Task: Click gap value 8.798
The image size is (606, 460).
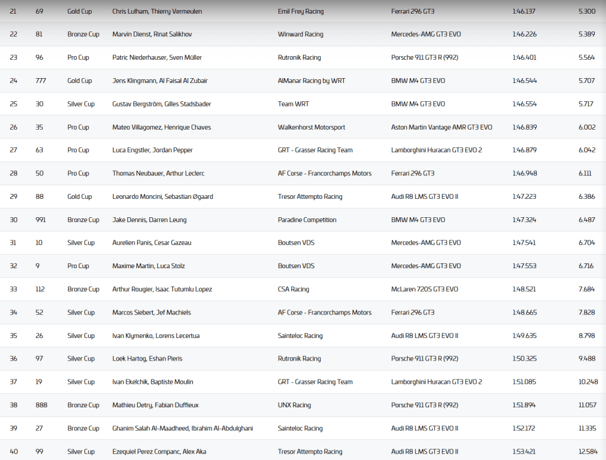Action: [x=586, y=336]
